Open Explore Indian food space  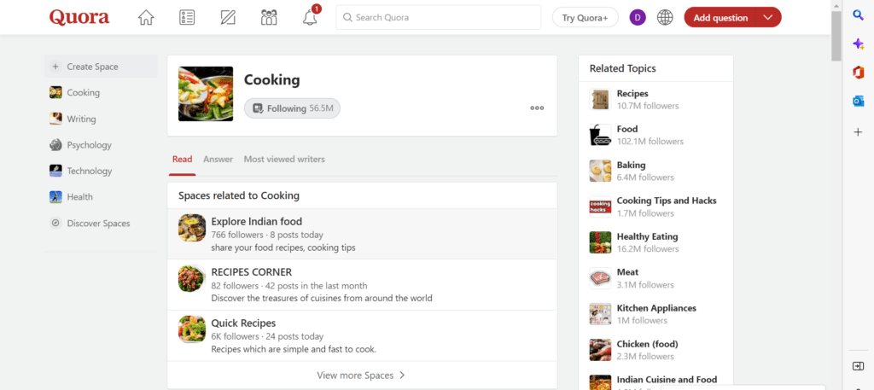[x=257, y=221]
